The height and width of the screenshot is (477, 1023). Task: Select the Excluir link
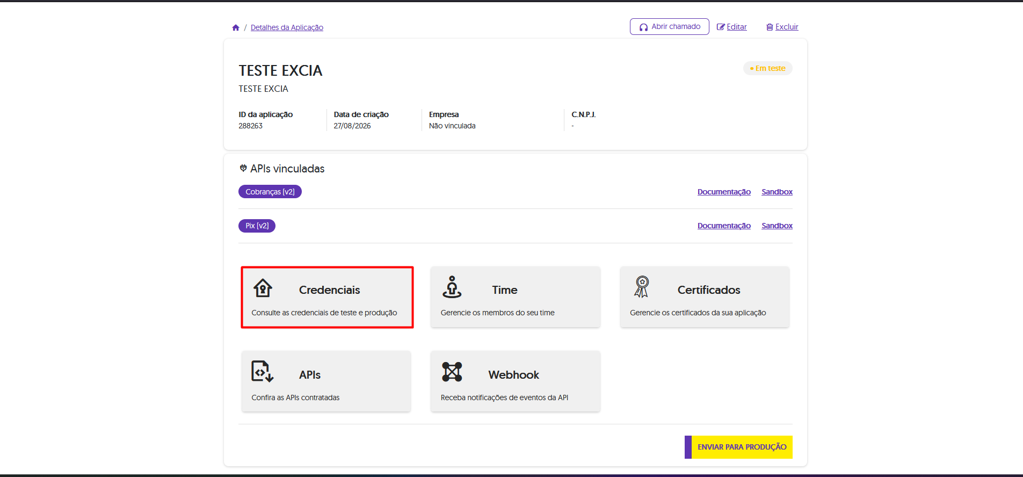tap(787, 27)
